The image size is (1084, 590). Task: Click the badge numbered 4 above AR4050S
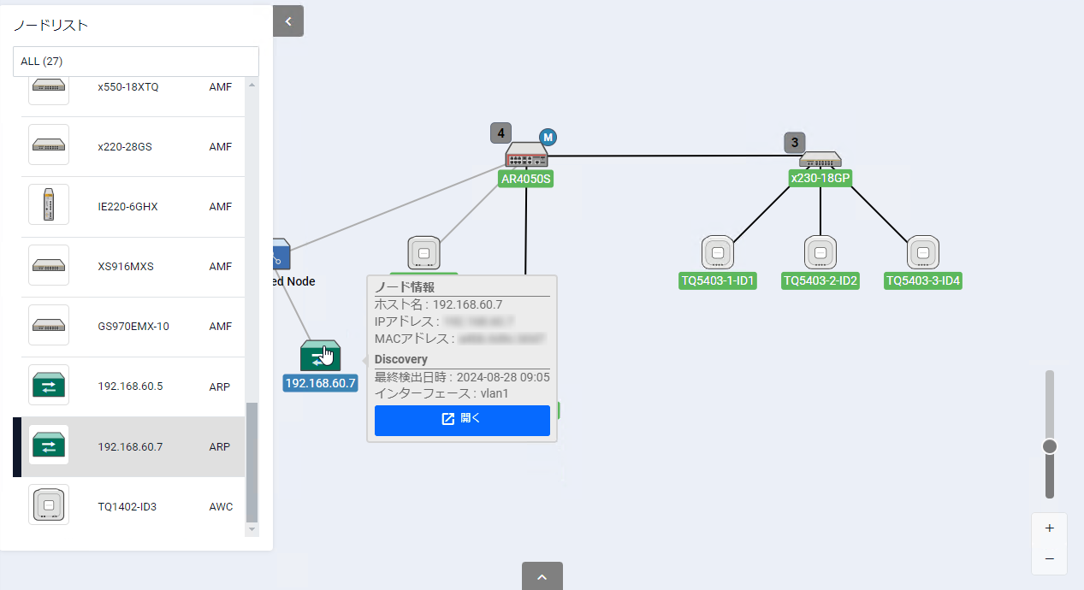pos(501,133)
